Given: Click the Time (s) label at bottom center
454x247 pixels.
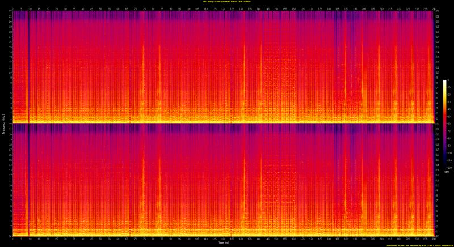Looking at the screenshot, I should pyautogui.click(x=223, y=244).
